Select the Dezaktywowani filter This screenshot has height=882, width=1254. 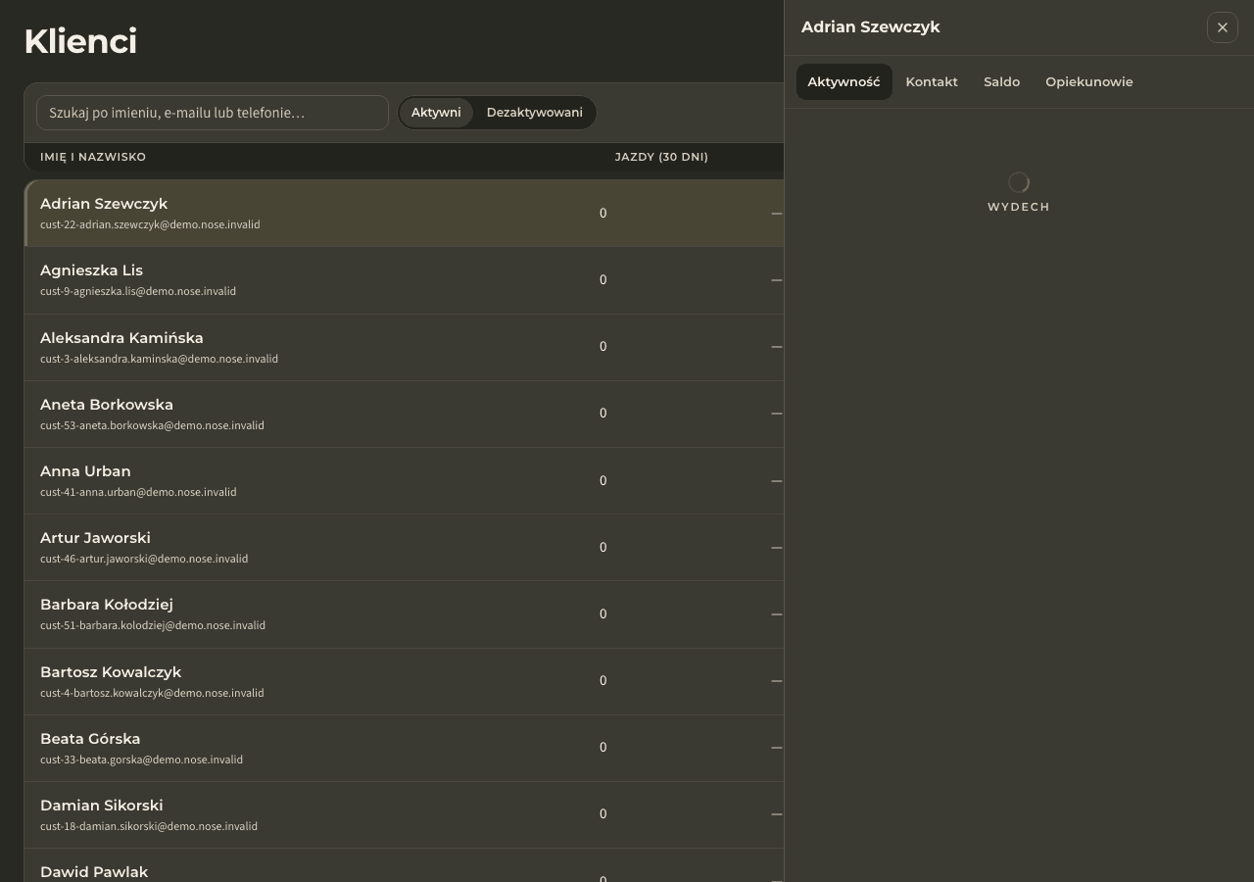click(x=534, y=113)
